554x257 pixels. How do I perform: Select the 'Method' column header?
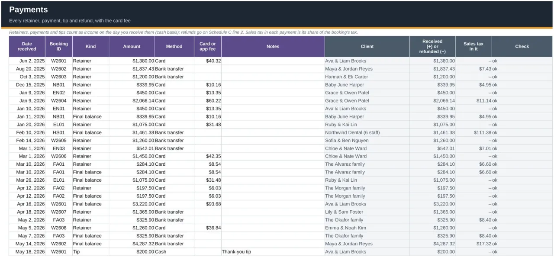(174, 46)
